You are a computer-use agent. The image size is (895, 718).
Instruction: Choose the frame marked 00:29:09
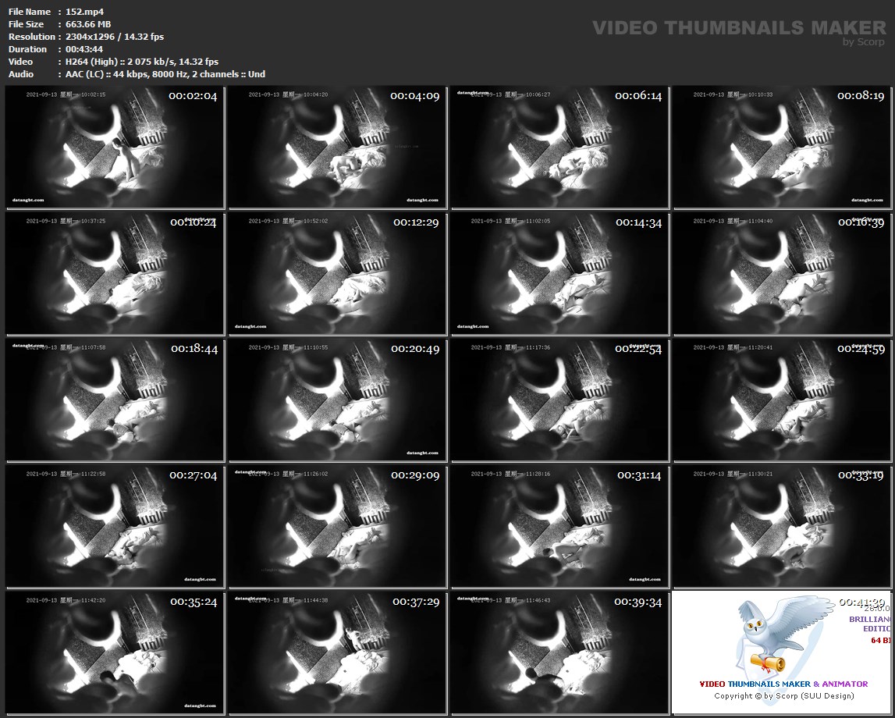click(x=337, y=527)
